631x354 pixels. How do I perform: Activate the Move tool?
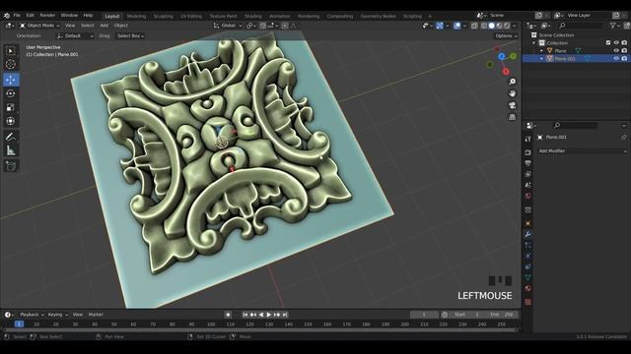coord(11,80)
